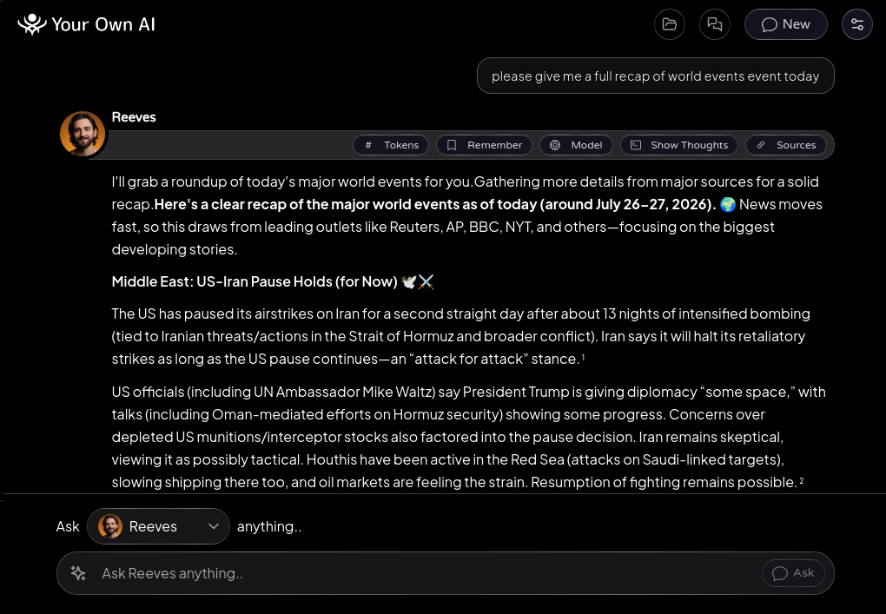Click the bold recap sentence about July 26–27, 2026
The image size is (886, 614).
435,204
